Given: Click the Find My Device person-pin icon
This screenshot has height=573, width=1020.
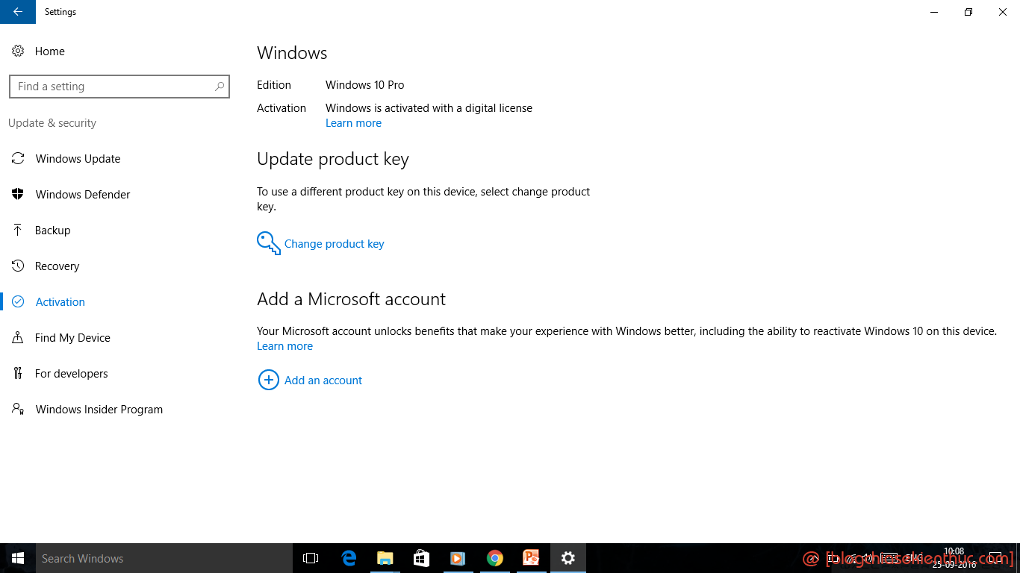Looking at the screenshot, I should (18, 338).
